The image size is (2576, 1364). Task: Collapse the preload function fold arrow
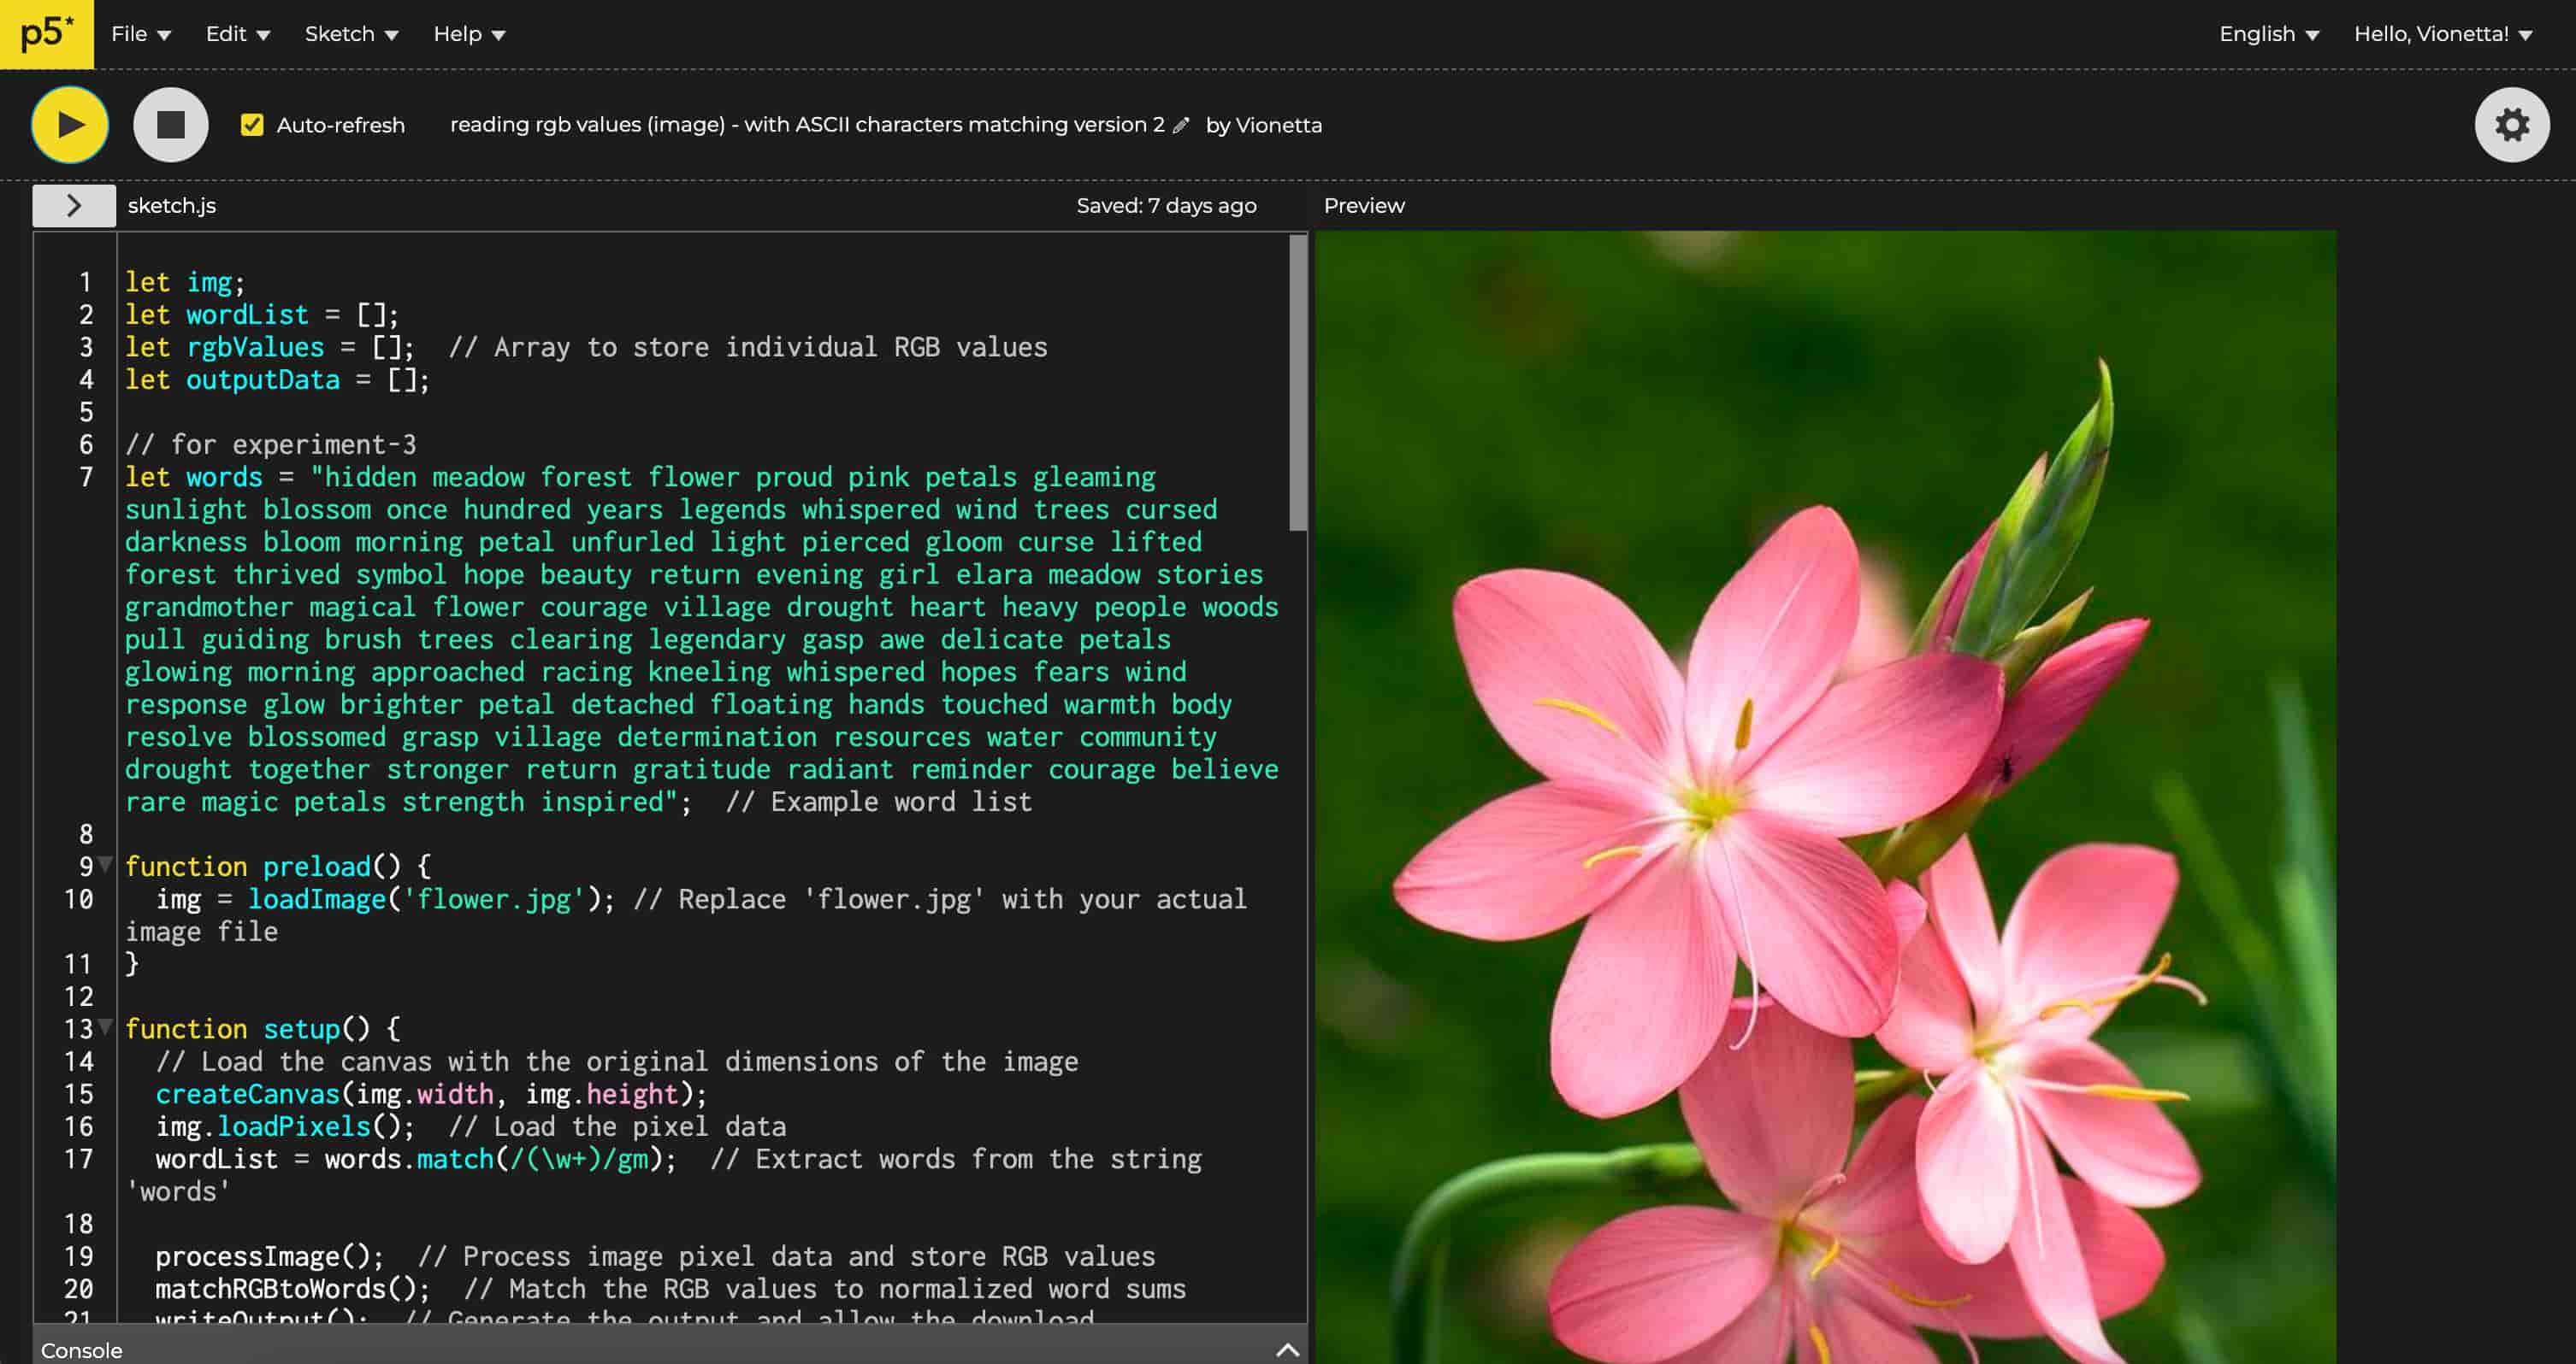(x=105, y=864)
